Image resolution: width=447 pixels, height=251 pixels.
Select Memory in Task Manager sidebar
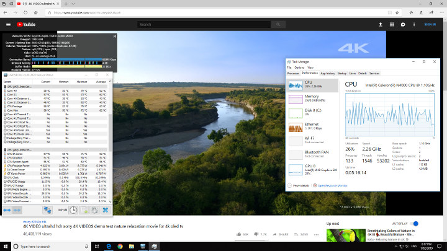pos(312,99)
